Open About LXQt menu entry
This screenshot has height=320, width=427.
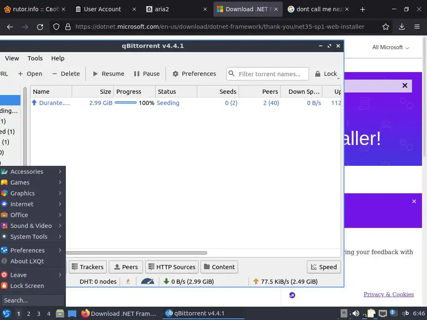32,261
